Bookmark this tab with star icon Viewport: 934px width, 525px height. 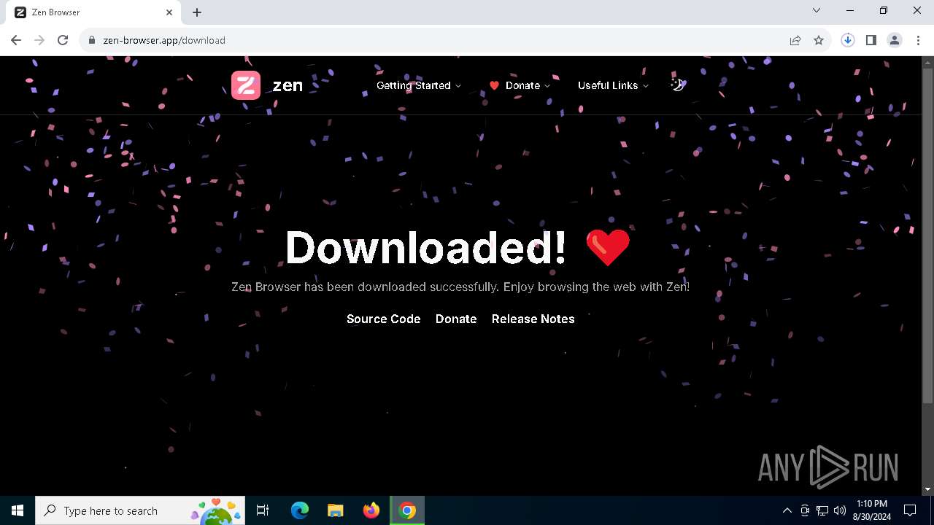(819, 40)
